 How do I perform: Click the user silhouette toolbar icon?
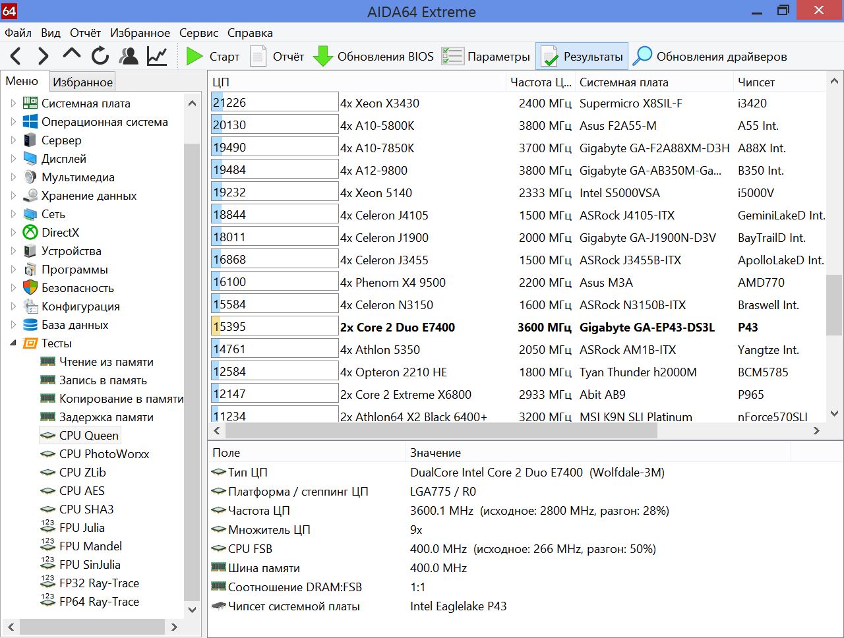tap(129, 56)
